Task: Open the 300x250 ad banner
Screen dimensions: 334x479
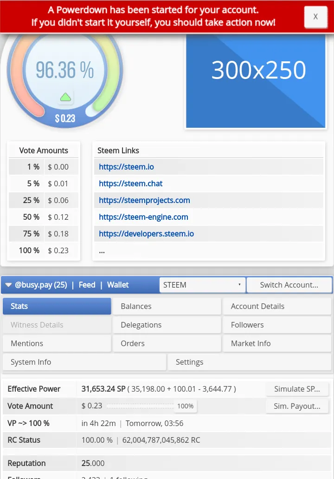Action: click(256, 81)
